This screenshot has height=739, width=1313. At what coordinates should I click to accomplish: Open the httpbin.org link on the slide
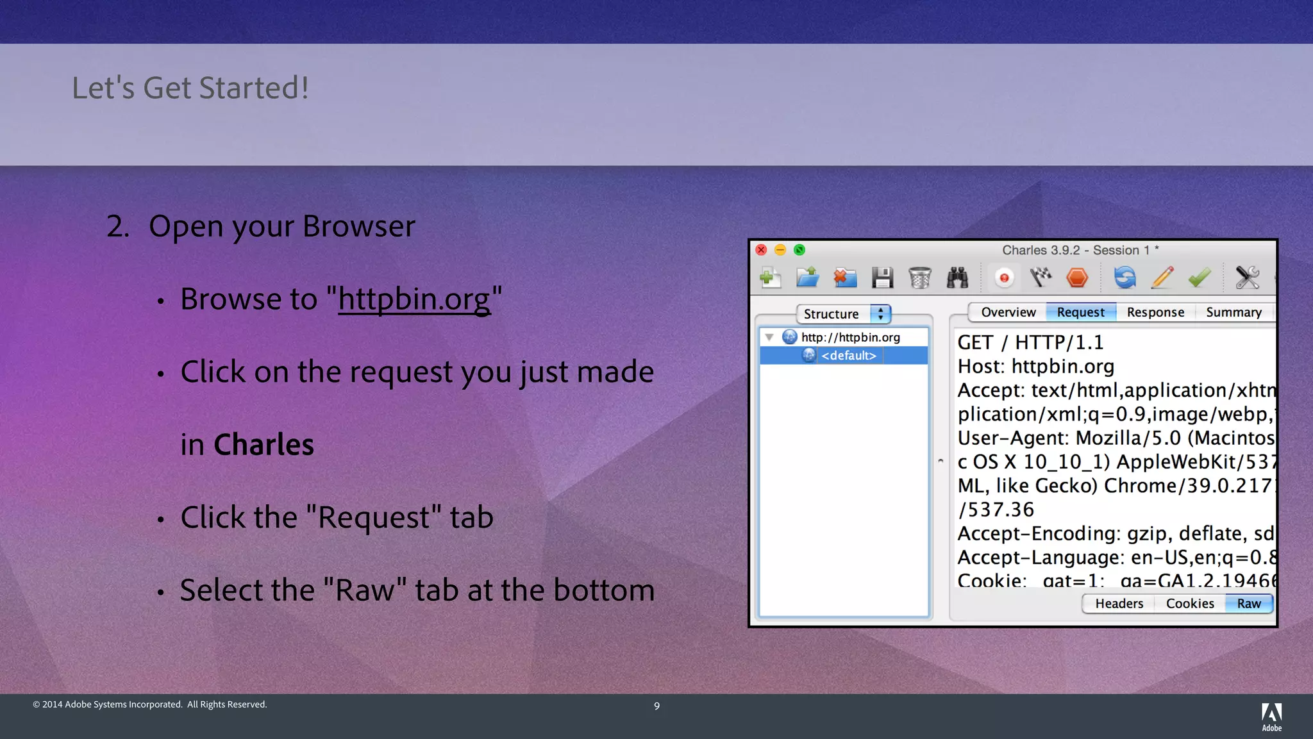tap(414, 299)
